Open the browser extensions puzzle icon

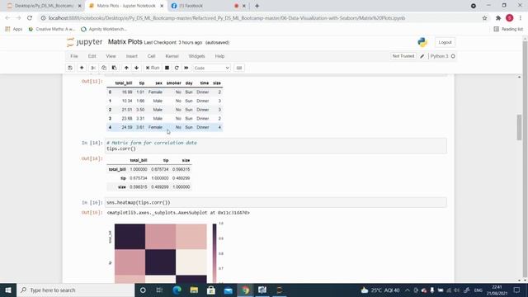click(498, 18)
